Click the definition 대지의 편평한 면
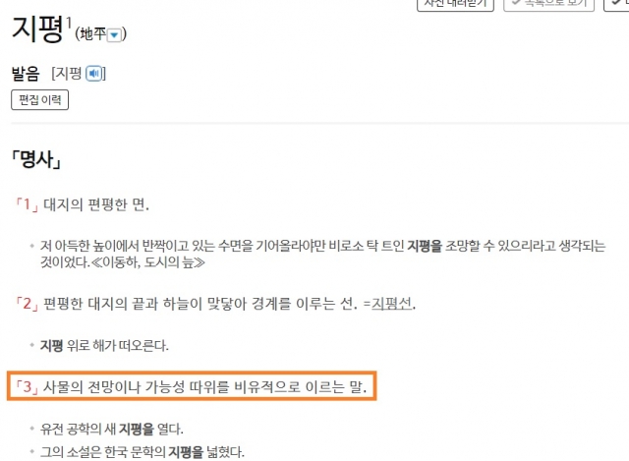This screenshot has height=461, width=629. point(96,204)
